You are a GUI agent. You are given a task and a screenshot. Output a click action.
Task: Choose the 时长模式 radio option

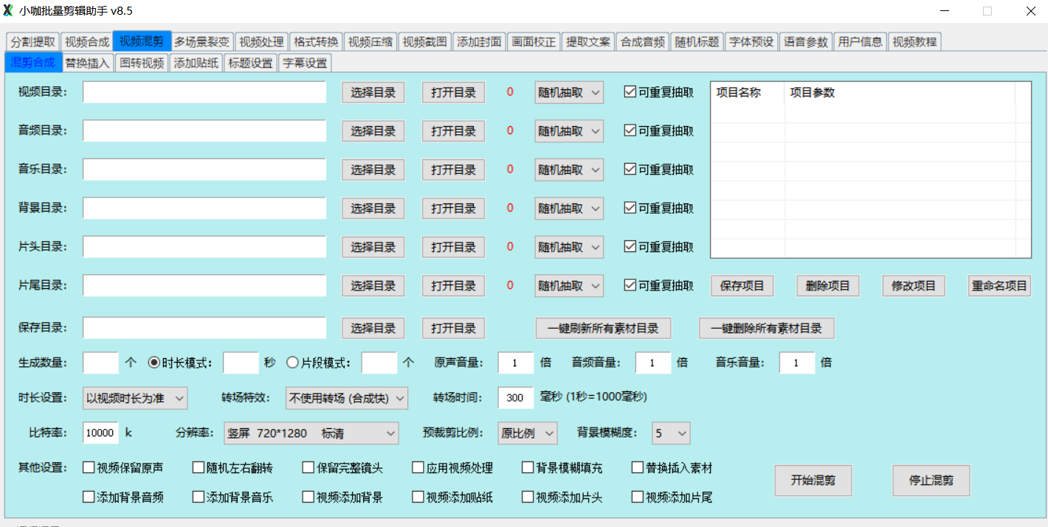coord(154,363)
